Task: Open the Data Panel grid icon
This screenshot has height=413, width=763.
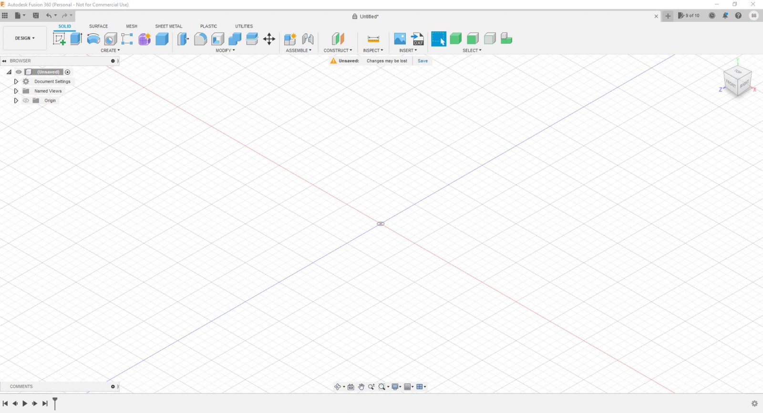Action: coord(5,16)
